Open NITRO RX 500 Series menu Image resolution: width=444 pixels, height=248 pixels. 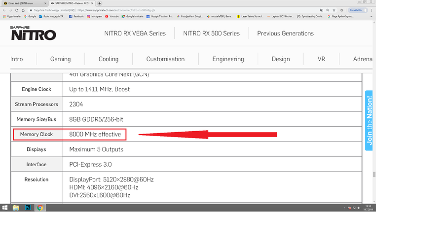point(211,34)
